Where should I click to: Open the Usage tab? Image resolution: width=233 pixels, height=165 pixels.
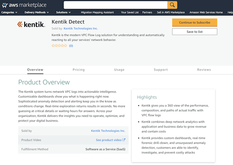[x=119, y=70]
